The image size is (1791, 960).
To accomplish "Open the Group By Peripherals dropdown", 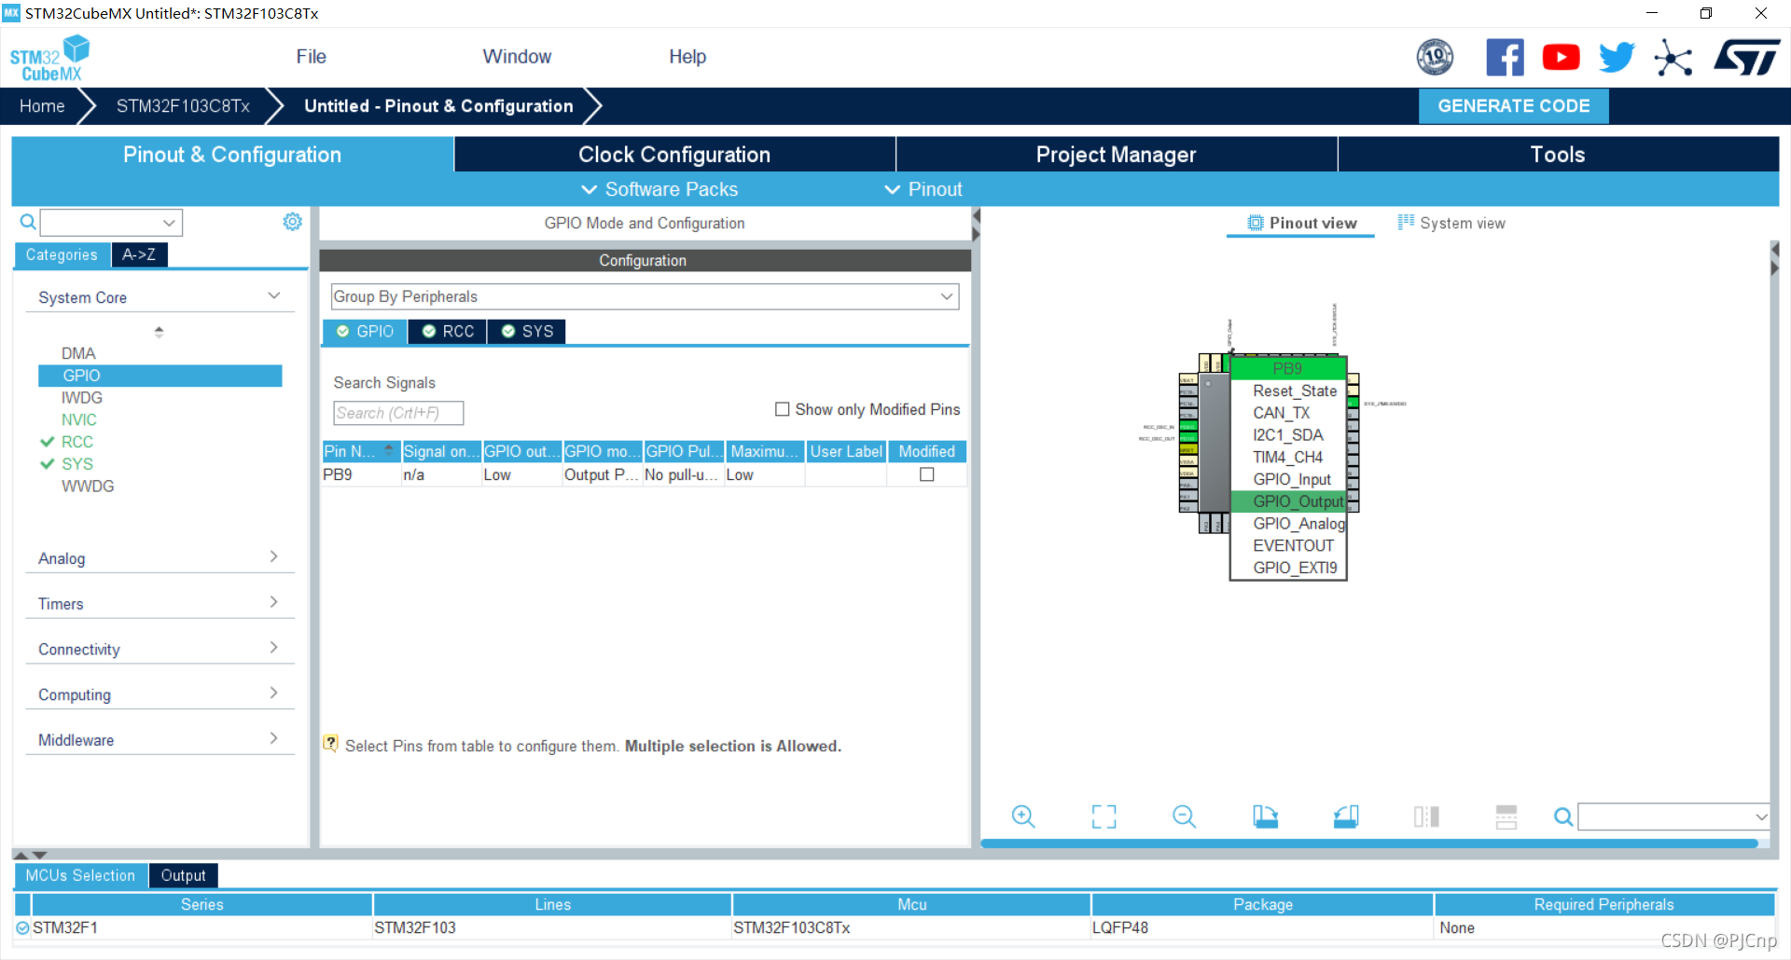I will tap(645, 296).
